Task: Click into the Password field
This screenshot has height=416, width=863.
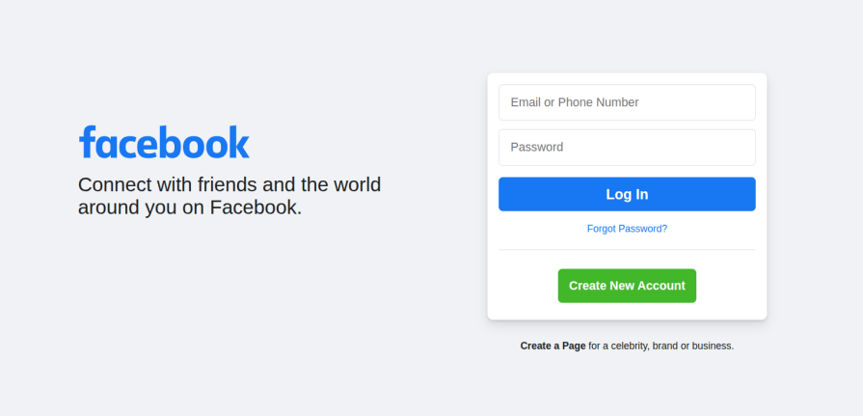Action: tap(627, 148)
